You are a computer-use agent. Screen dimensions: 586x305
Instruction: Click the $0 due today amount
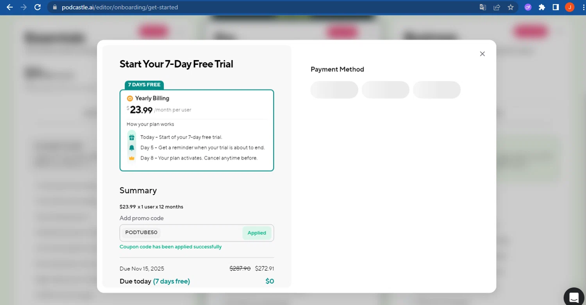[x=270, y=281]
